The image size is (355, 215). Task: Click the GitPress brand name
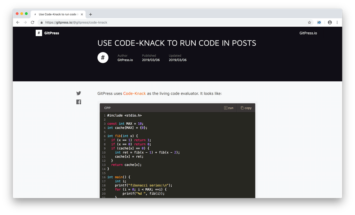[x=51, y=33]
